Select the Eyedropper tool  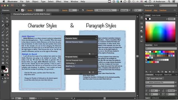[3, 52]
